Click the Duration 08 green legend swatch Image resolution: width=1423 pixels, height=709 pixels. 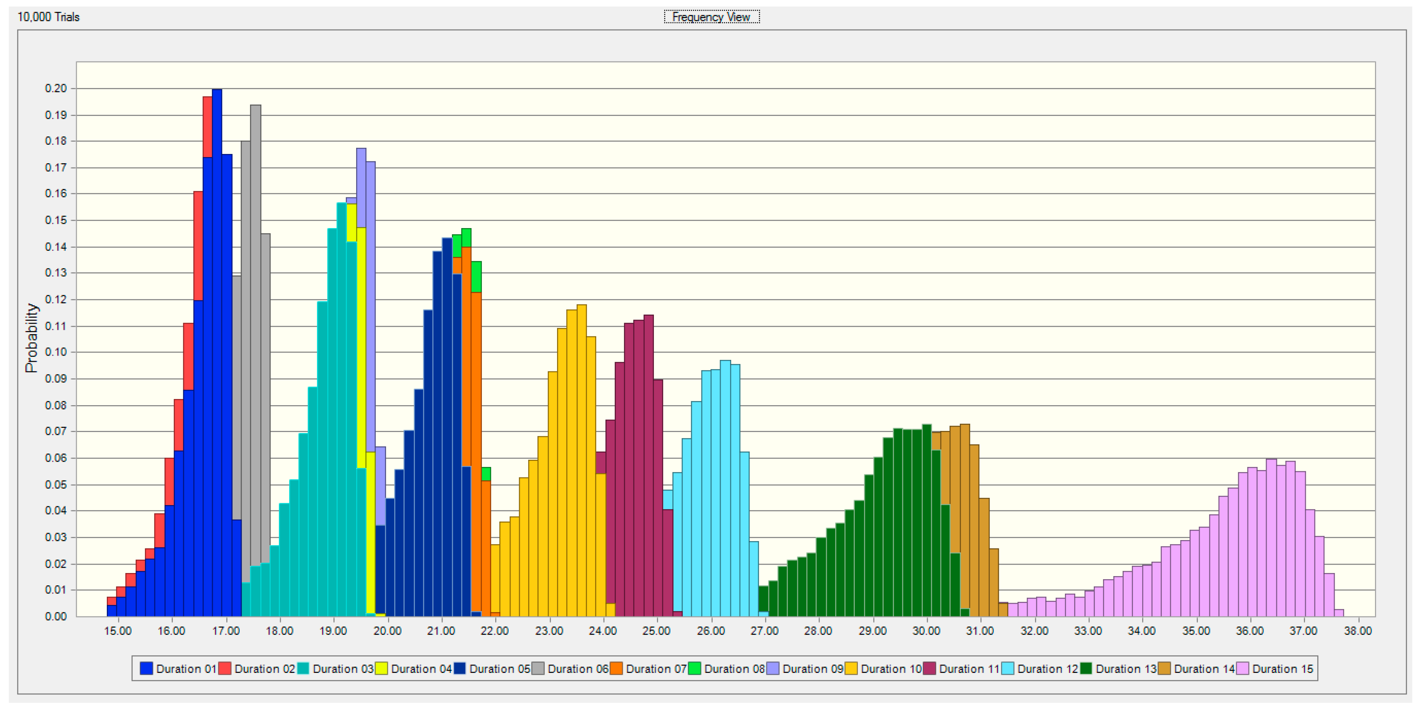[x=694, y=669]
